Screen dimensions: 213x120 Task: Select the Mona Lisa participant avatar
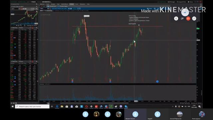[97, 114]
